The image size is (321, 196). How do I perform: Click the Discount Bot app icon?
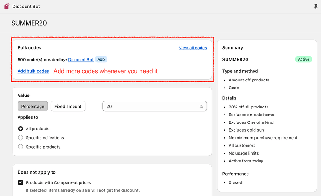(7, 6)
